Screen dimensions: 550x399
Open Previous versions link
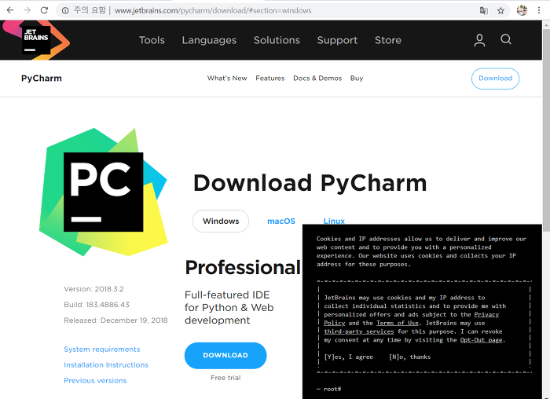(95, 380)
